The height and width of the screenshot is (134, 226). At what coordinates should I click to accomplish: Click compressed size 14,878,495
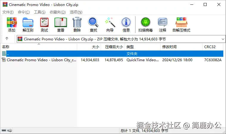(x=114, y=60)
